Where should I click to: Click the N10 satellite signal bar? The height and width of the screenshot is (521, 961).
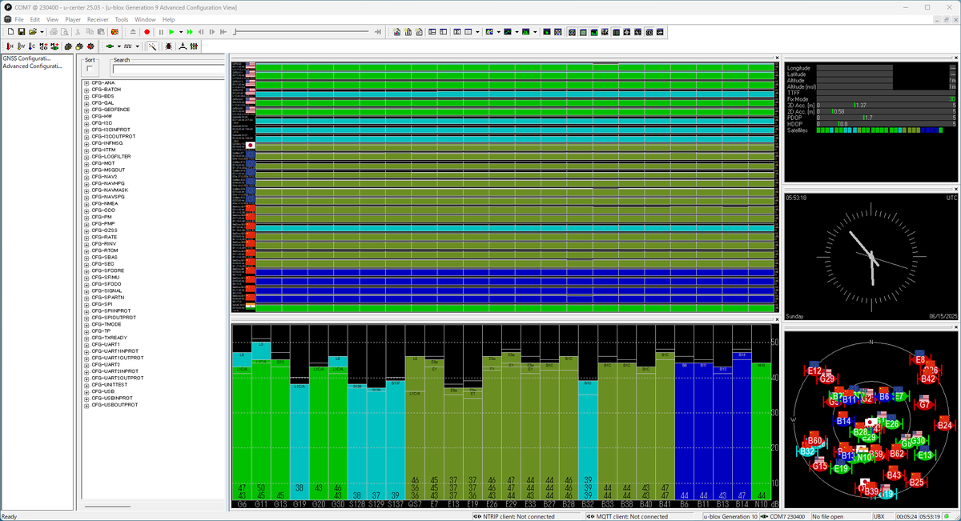coord(761,431)
